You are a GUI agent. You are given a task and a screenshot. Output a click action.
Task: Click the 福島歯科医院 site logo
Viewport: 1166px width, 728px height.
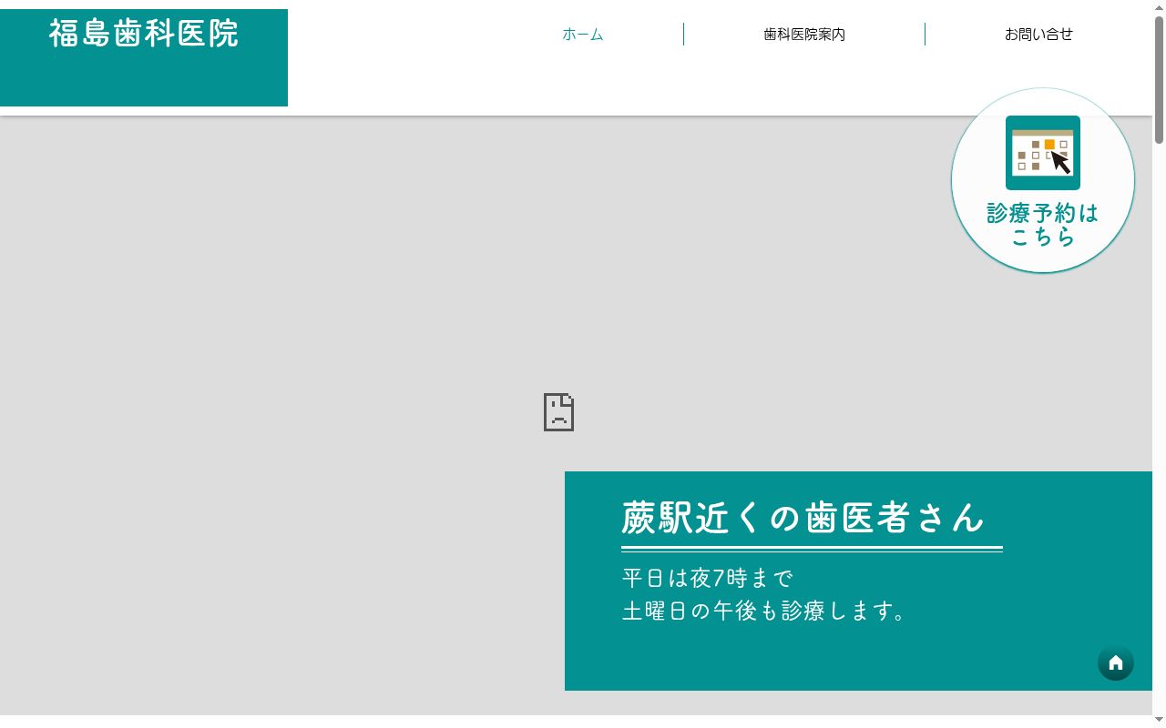click(x=144, y=35)
